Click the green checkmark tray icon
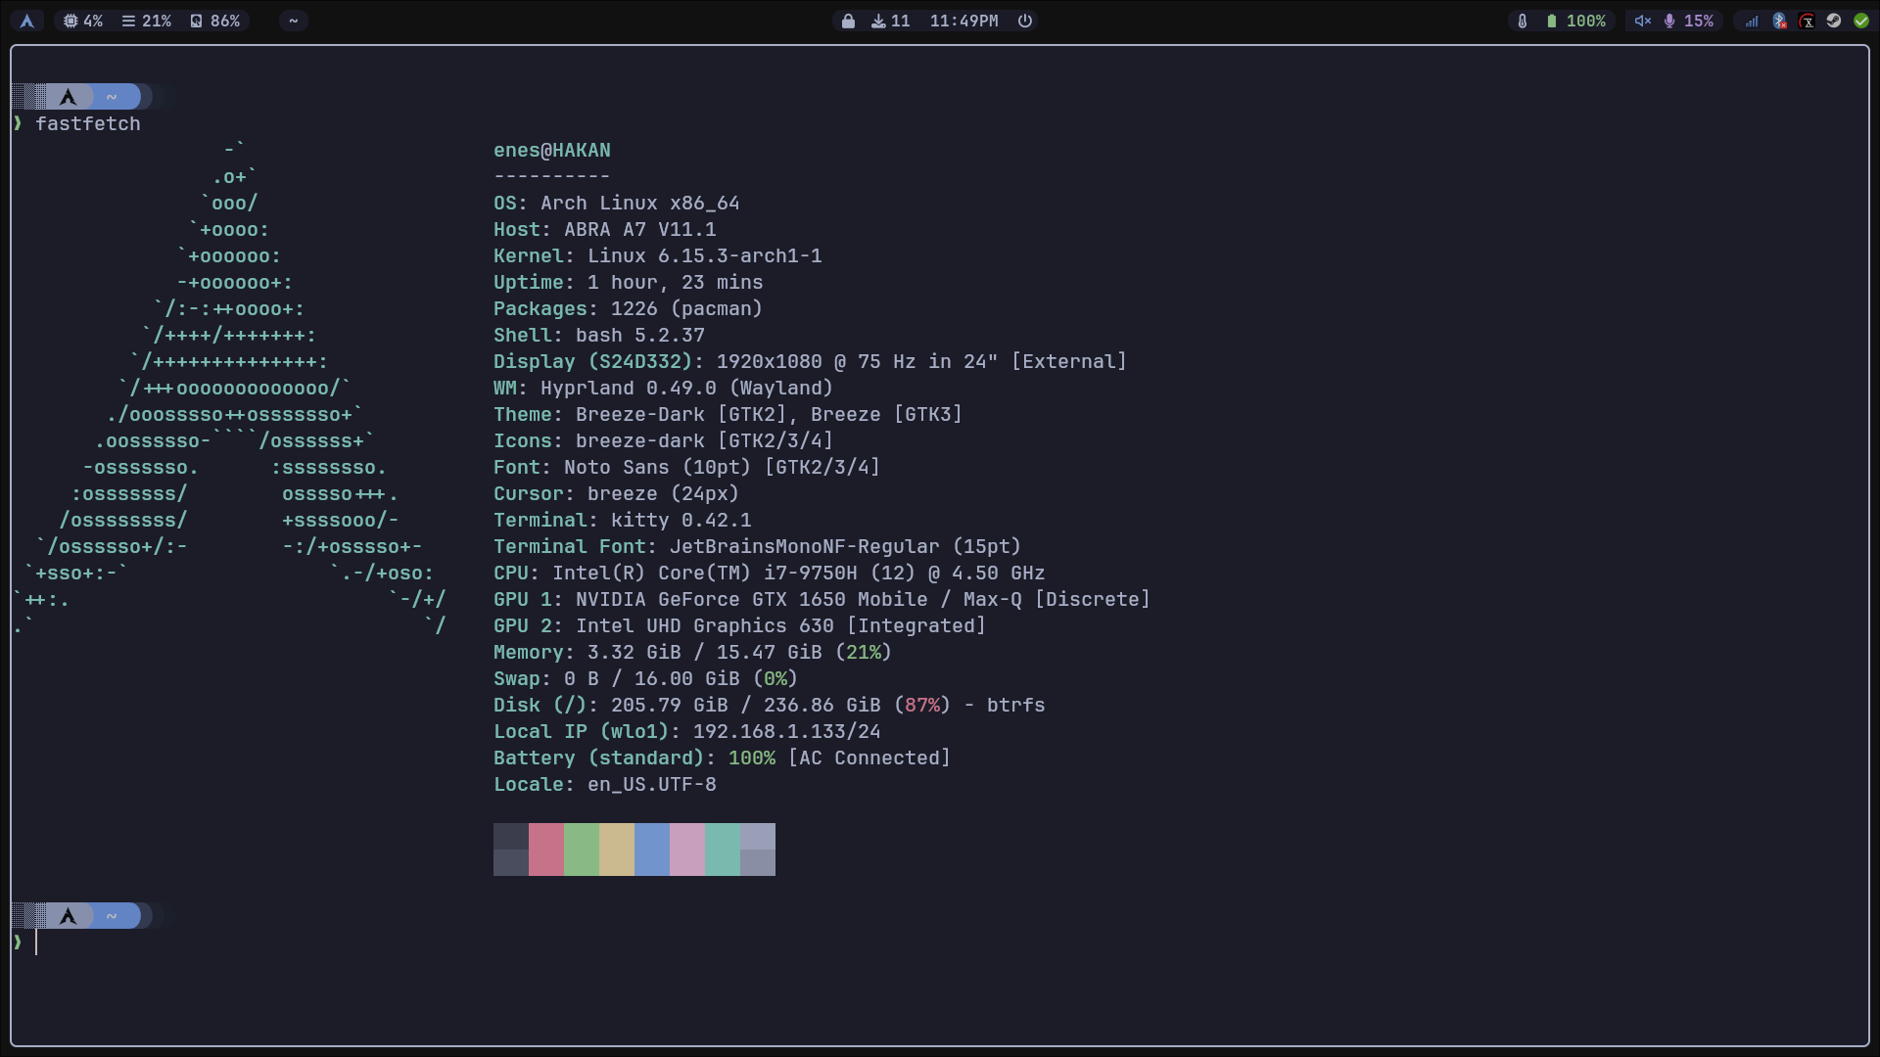This screenshot has height=1057, width=1880. pyautogui.click(x=1861, y=21)
